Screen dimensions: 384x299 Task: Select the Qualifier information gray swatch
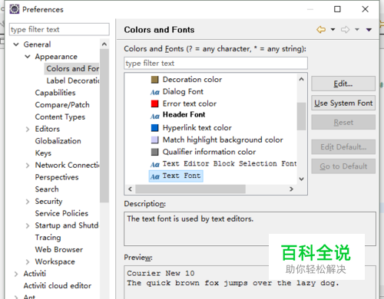pyautogui.click(x=154, y=152)
